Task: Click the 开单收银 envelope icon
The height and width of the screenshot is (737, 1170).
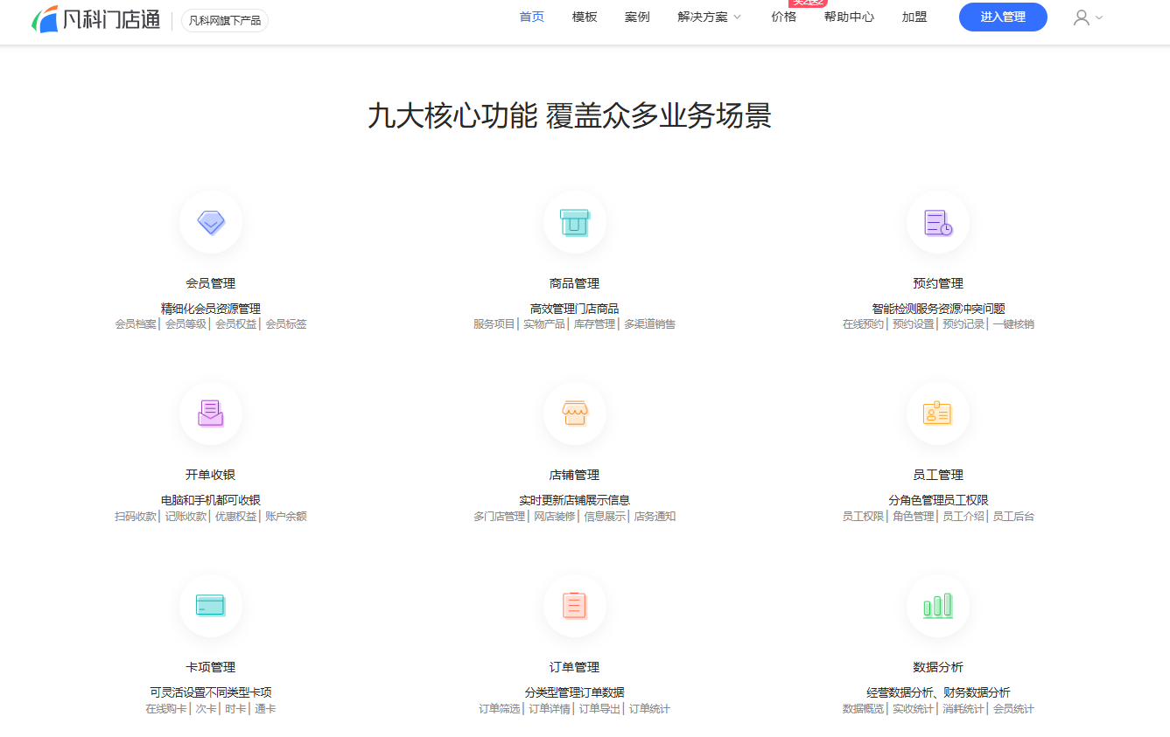Action: click(211, 413)
